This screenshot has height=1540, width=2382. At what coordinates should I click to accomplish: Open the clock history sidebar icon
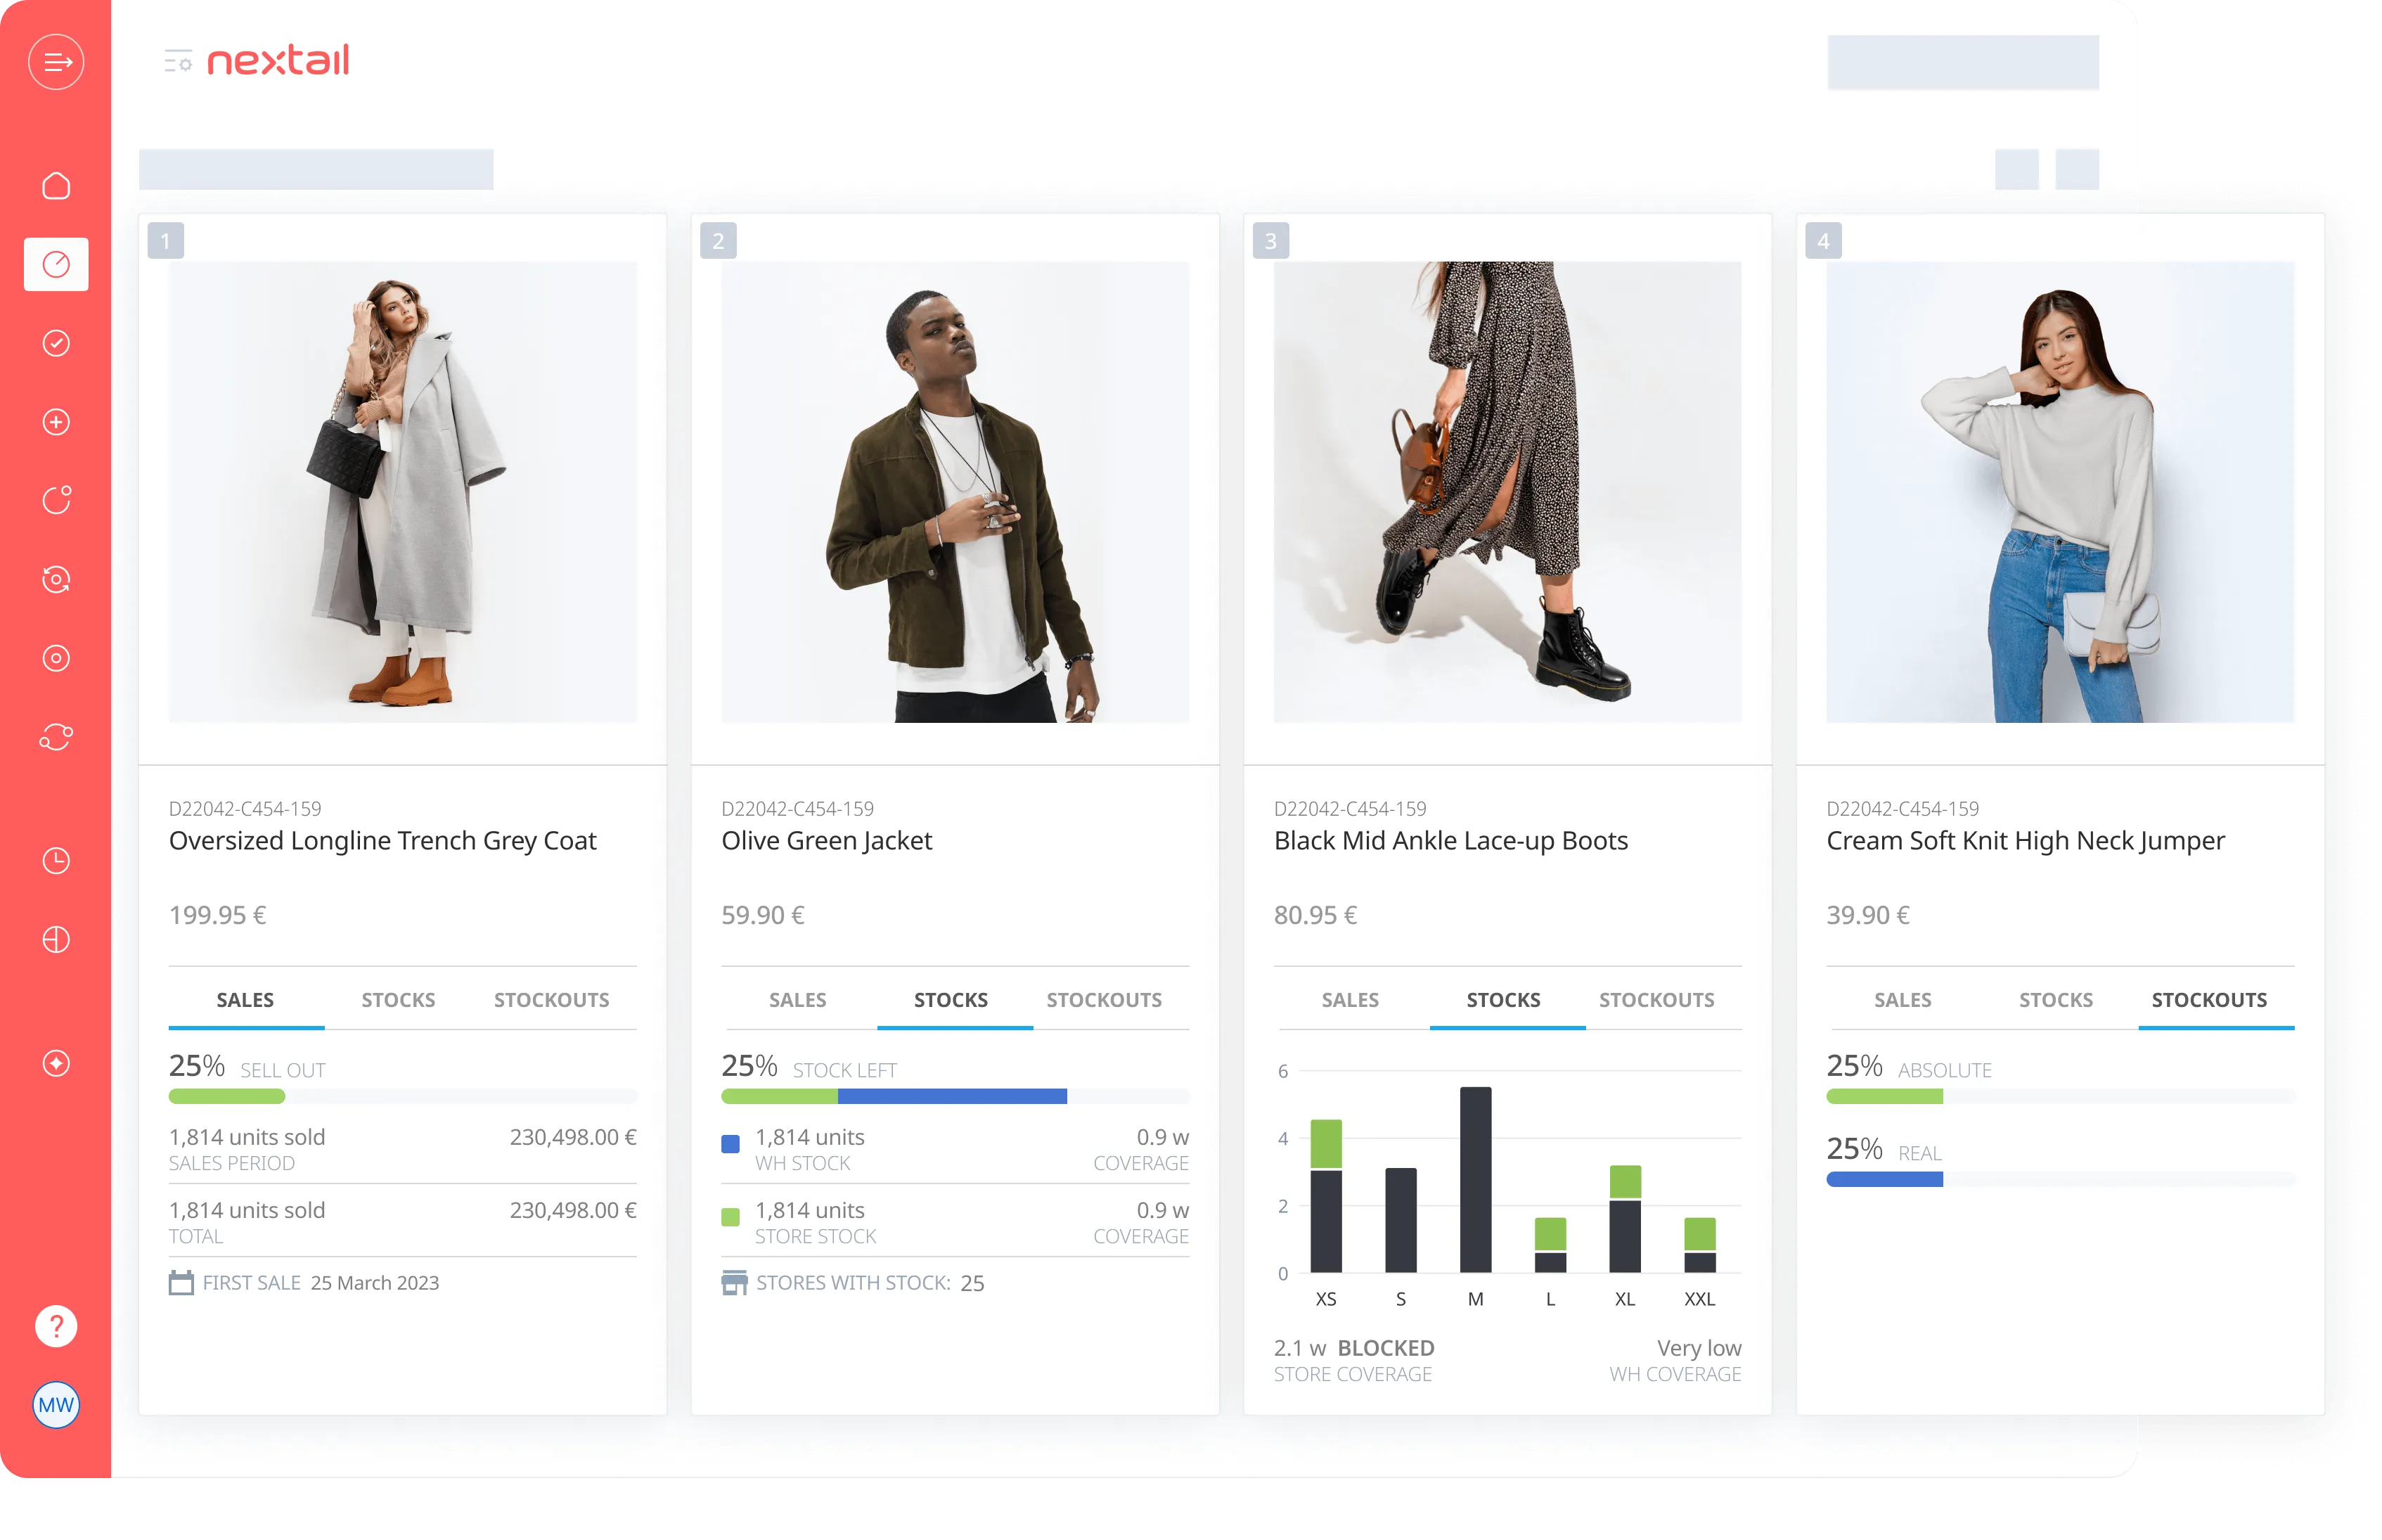click(56, 861)
